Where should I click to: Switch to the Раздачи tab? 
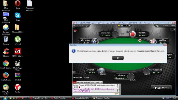tap(80, 82)
